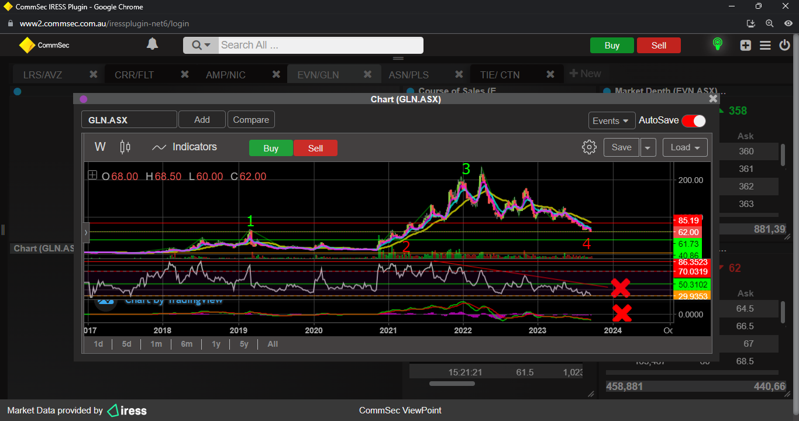Viewport: 799px width, 421px height.
Task: Close the Chart (GLN.ASX) window
Action: pos(713,99)
